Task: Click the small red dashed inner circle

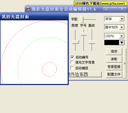Action: [49, 69]
